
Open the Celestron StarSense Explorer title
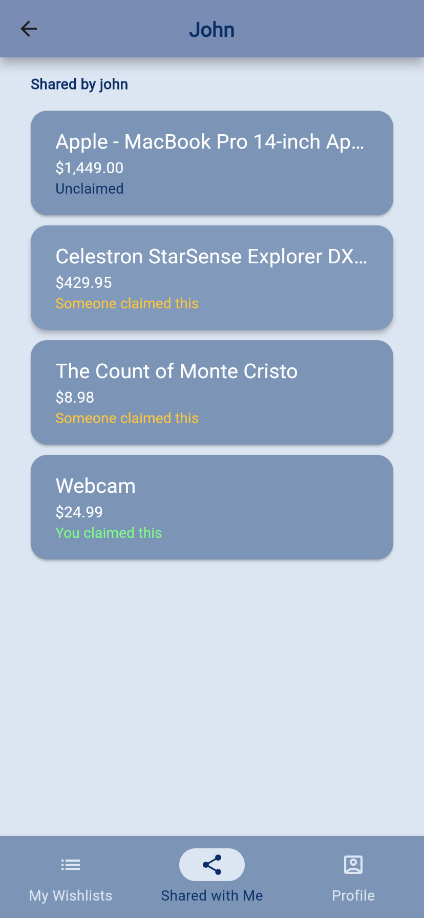(x=211, y=257)
